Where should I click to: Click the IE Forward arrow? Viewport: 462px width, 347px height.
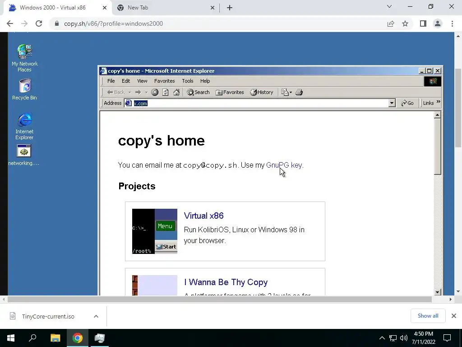pyautogui.click(x=138, y=92)
